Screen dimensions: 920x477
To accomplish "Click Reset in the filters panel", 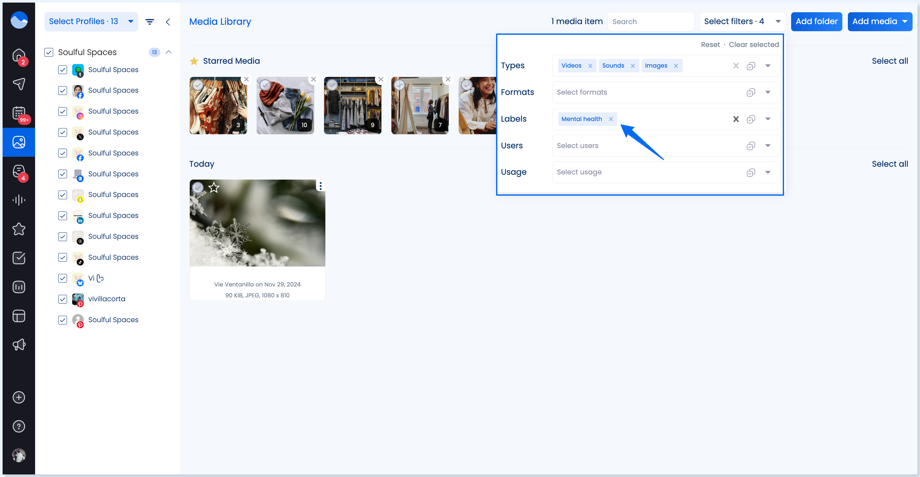I will point(710,45).
